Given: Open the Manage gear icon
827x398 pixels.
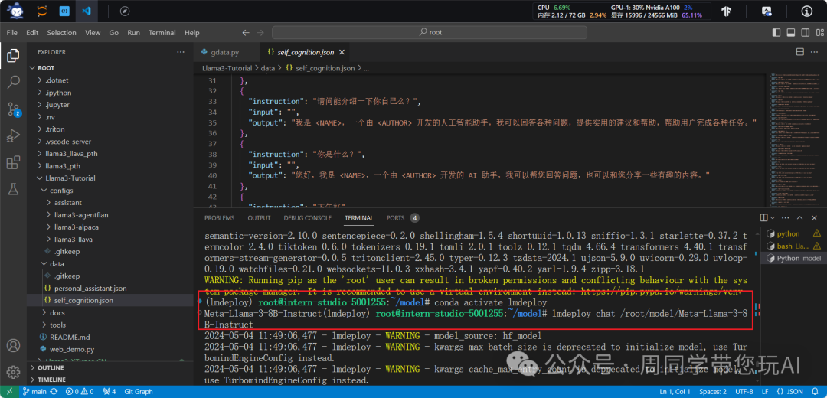Looking at the screenshot, I should point(13,372).
